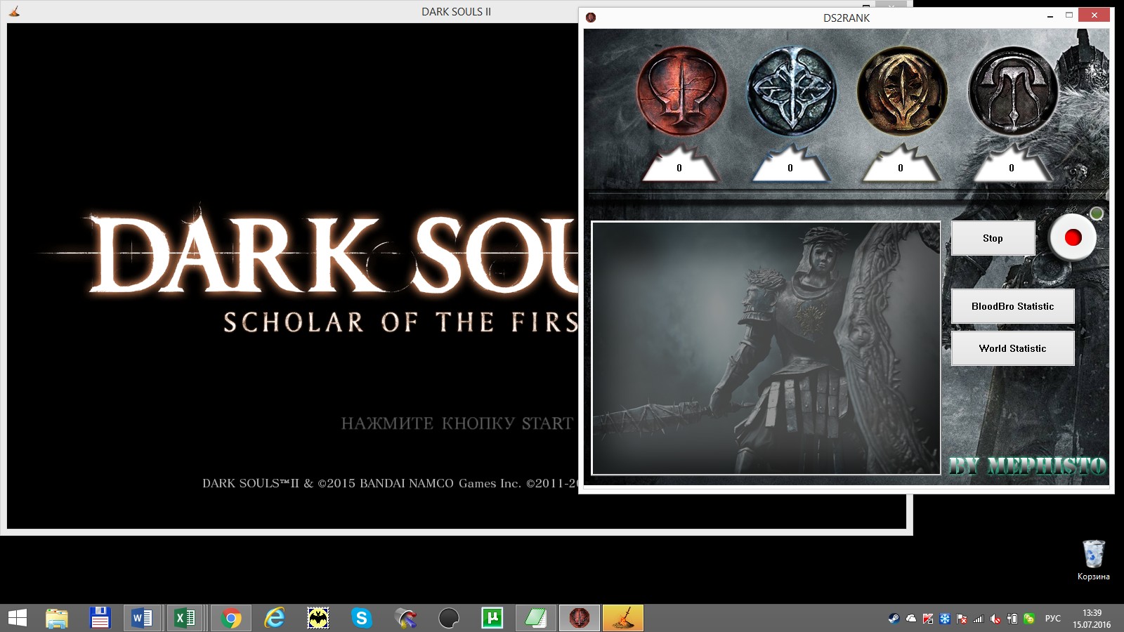
Task: Open Kaspersky tray icon
Action: pos(928,619)
